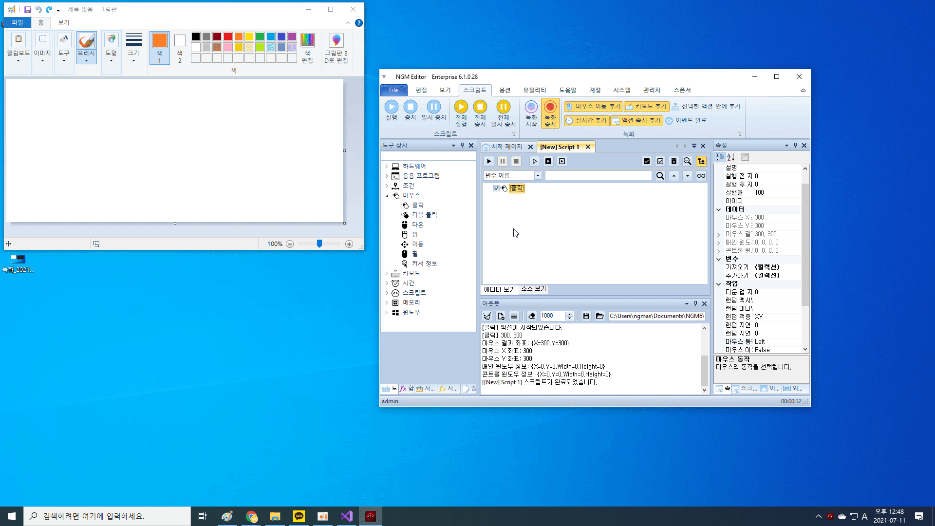Uncheck the checkbox beside the 클릭 action

tap(496, 188)
